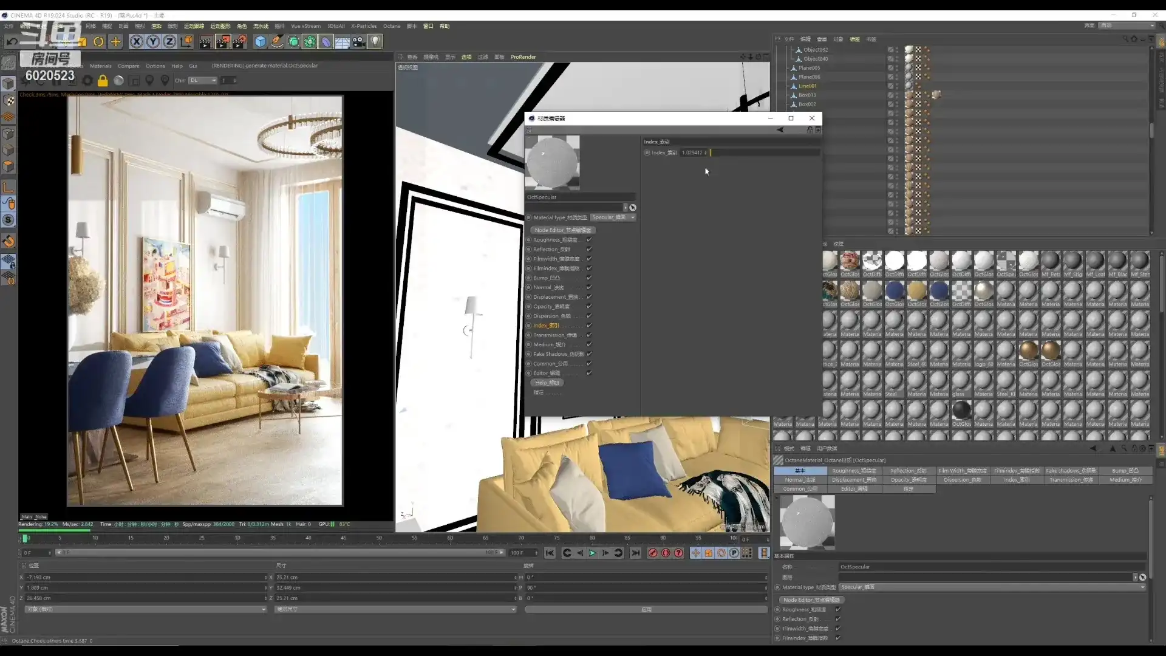Click the Node Editor button in material editor
This screenshot has height=656, width=1166.
[562, 230]
